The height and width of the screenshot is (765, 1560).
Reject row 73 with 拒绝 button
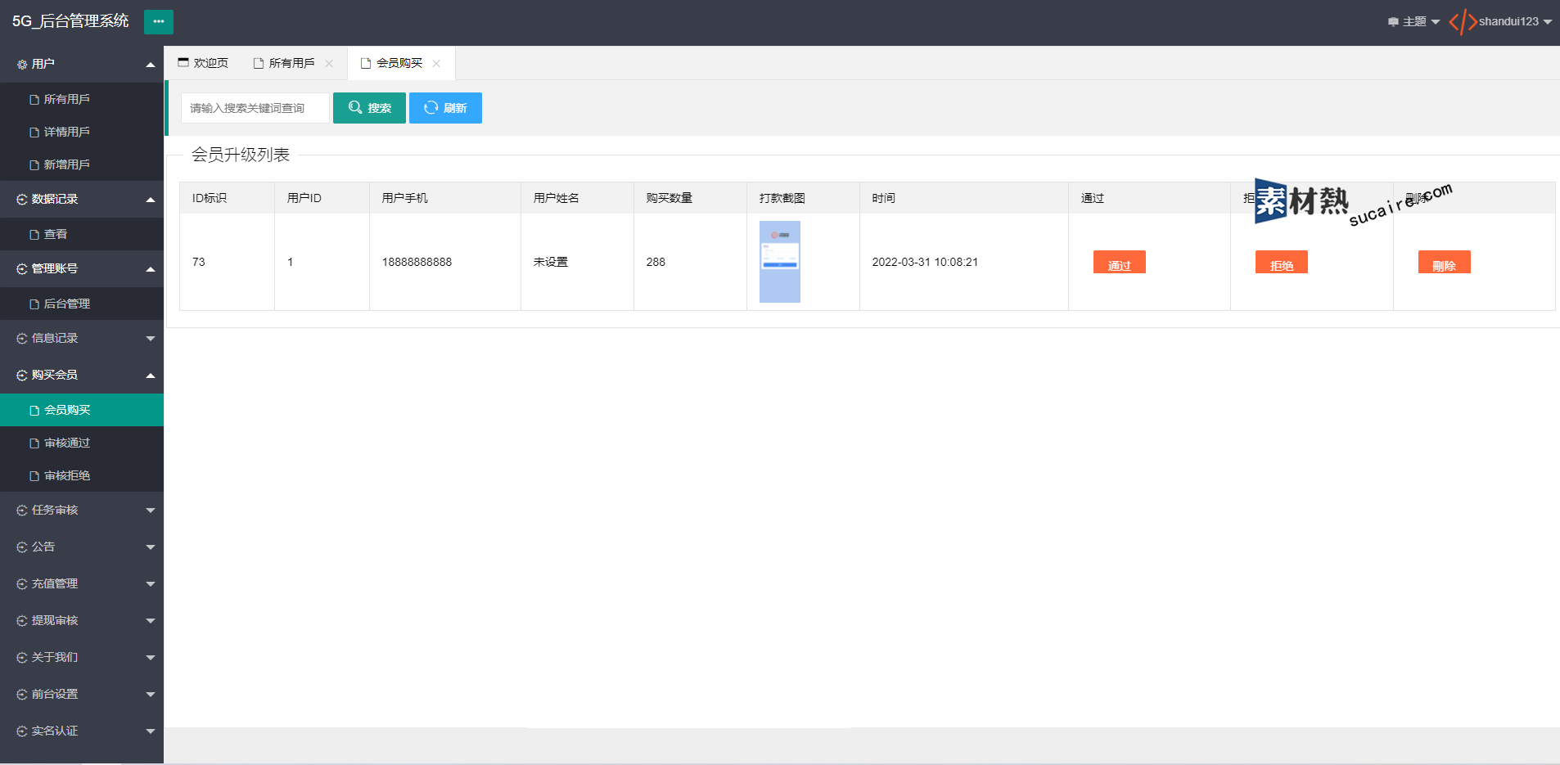(1281, 262)
